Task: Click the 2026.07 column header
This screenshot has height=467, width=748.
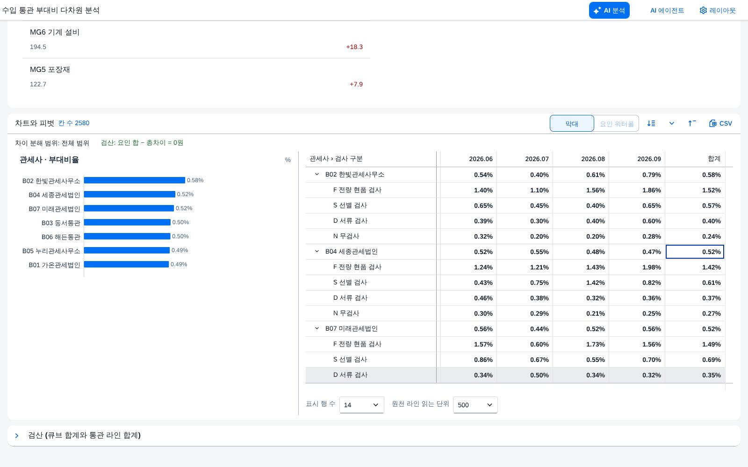Action: 525,159
